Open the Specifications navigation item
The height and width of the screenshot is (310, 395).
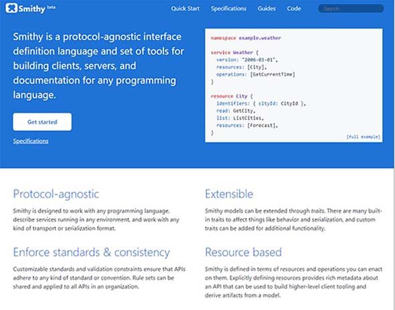pyautogui.click(x=228, y=9)
